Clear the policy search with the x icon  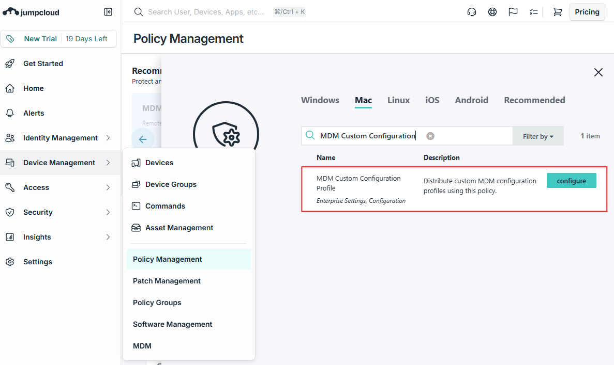tap(430, 136)
